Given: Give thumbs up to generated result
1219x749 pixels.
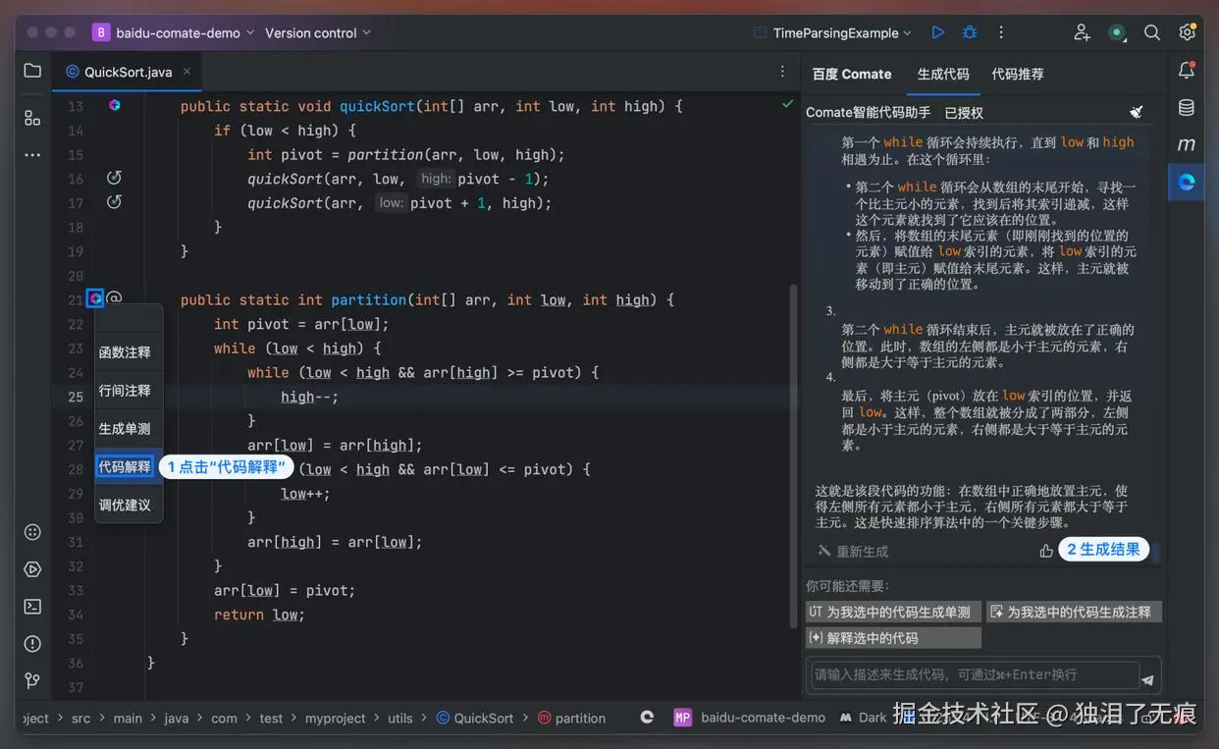Looking at the screenshot, I should tap(1046, 551).
